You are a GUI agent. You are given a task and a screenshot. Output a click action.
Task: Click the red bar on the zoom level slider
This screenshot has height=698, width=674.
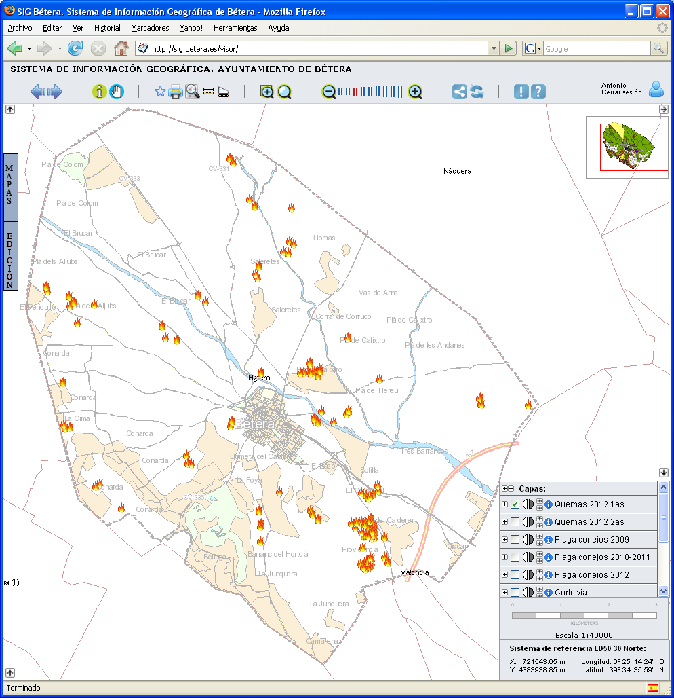[x=355, y=92]
